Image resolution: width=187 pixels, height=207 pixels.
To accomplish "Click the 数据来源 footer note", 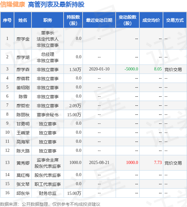I will (x=50, y=204).
